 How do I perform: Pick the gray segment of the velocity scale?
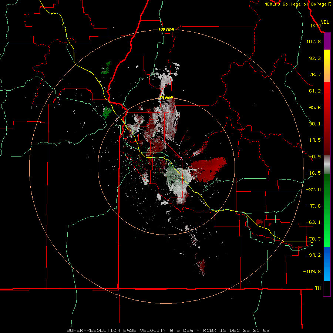(327, 165)
